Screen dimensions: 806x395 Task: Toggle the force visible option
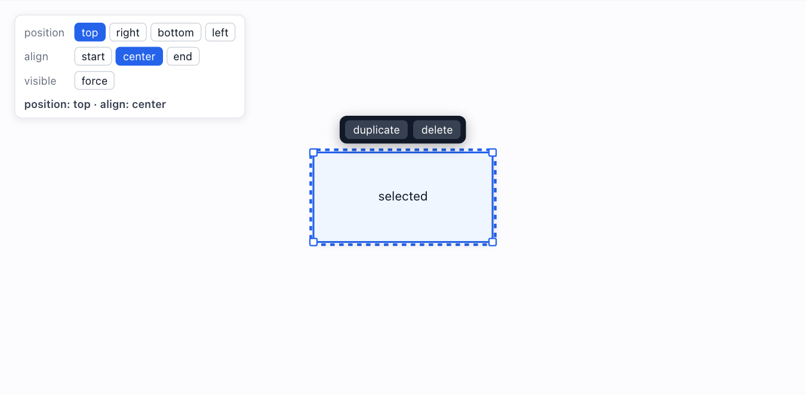(94, 81)
